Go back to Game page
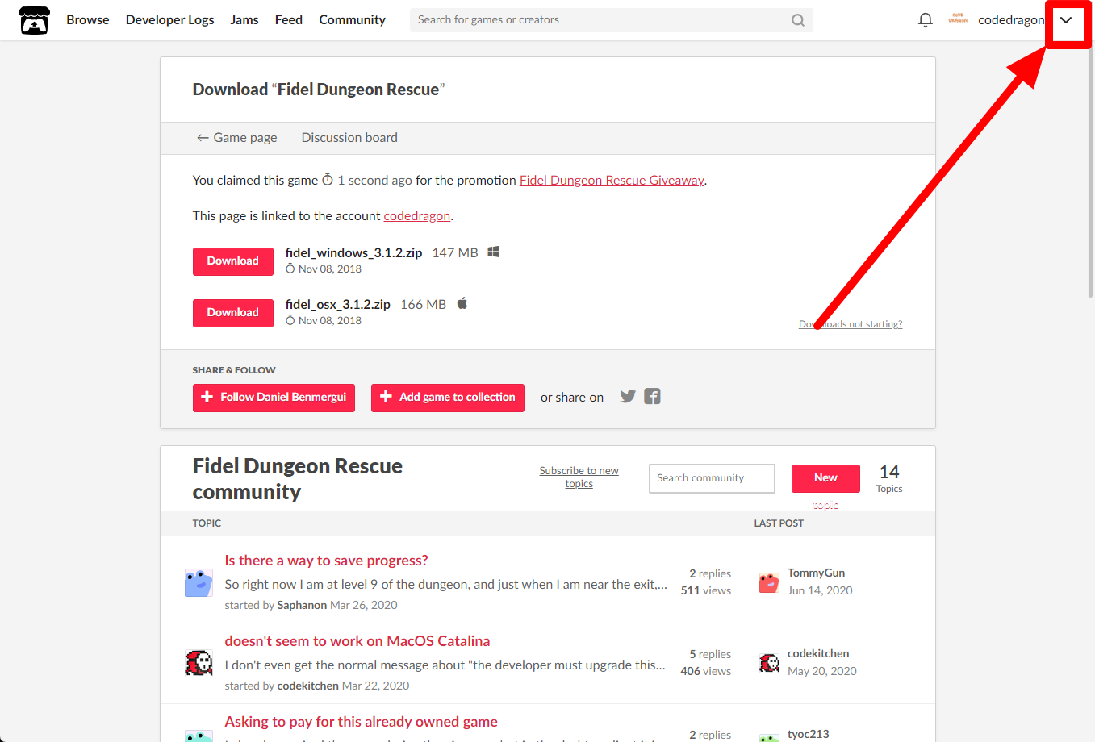This screenshot has height=742, width=1095. click(236, 138)
